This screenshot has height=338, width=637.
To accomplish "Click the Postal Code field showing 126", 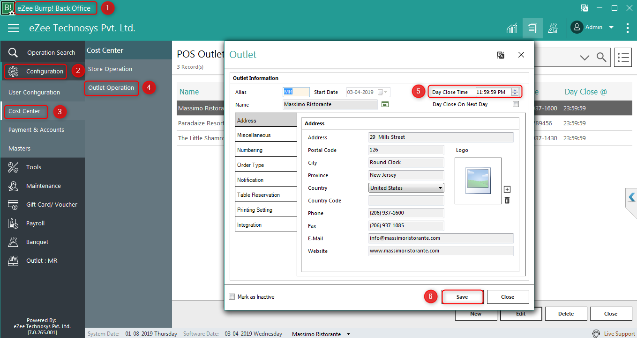I will click(406, 150).
